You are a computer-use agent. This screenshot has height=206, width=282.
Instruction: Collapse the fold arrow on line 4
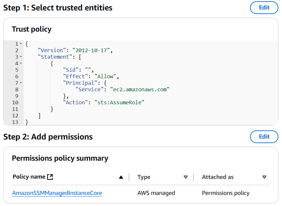coord(21,64)
